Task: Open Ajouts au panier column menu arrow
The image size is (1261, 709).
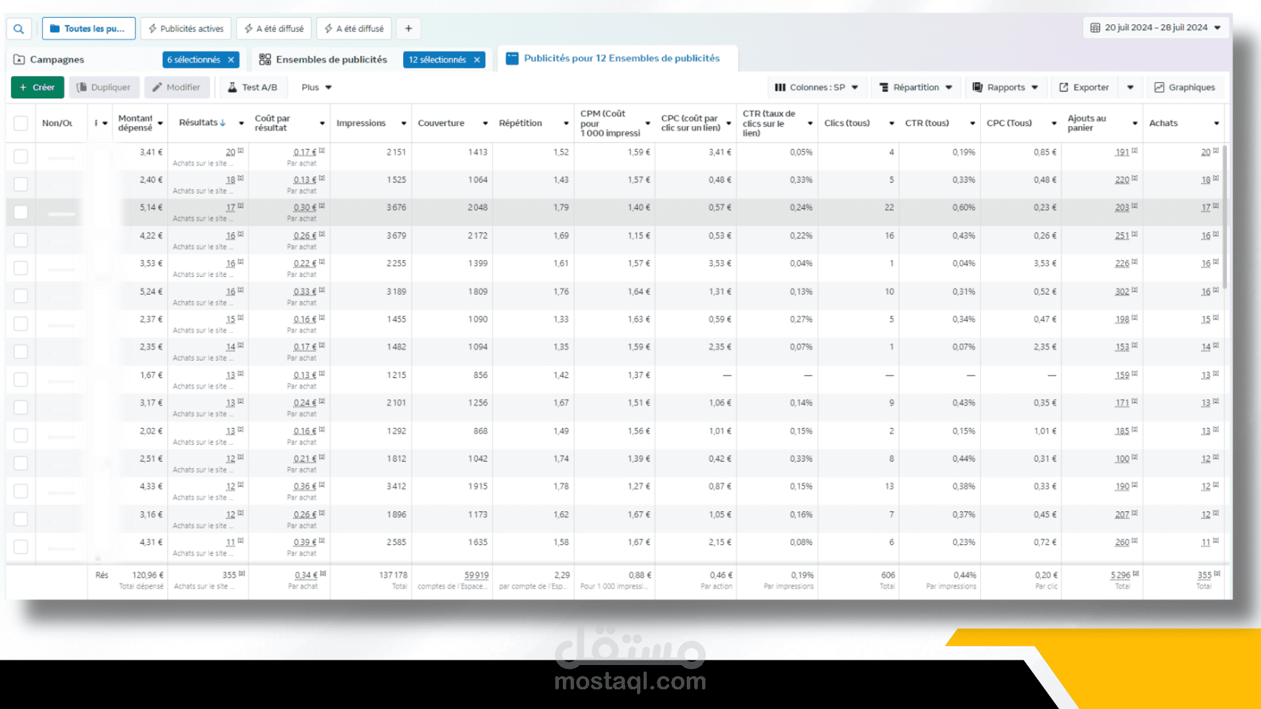Action: pos(1134,123)
